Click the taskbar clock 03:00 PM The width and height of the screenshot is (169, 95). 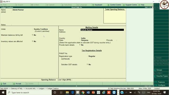156,91
